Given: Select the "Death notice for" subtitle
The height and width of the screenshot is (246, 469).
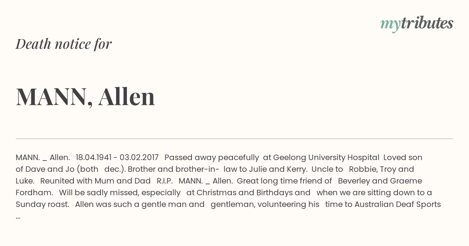Looking at the screenshot, I should pyautogui.click(x=64, y=44).
